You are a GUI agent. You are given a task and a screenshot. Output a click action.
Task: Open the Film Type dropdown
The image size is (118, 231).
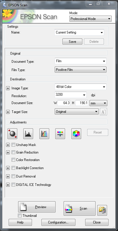click(x=81, y=70)
